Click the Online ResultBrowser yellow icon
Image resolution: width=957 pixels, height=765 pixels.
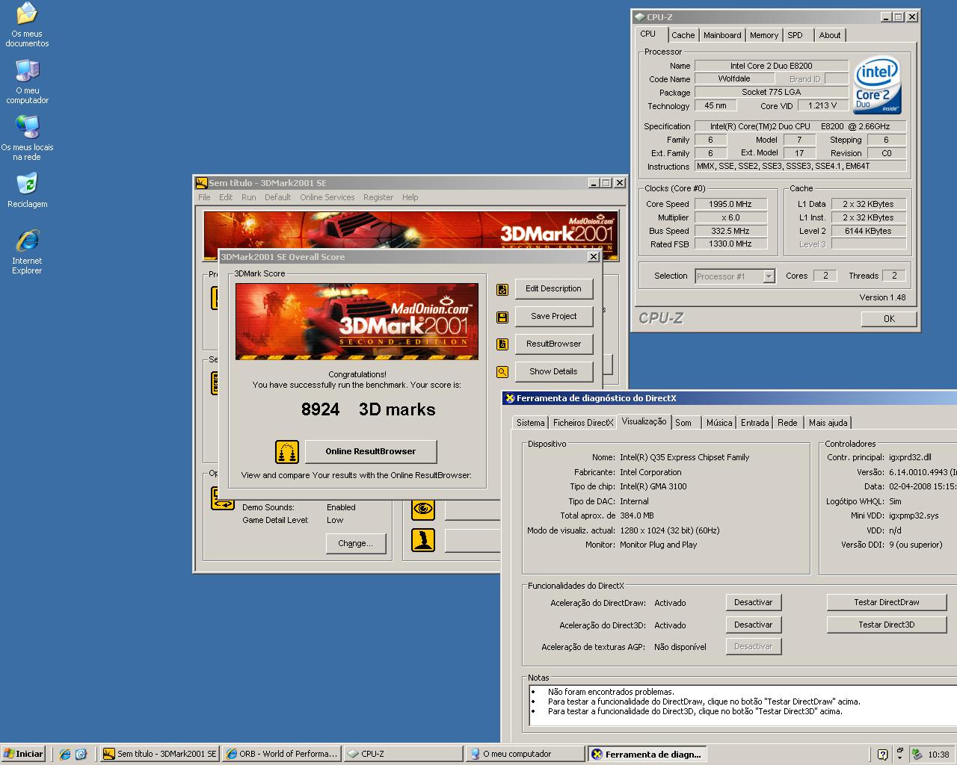(x=287, y=451)
